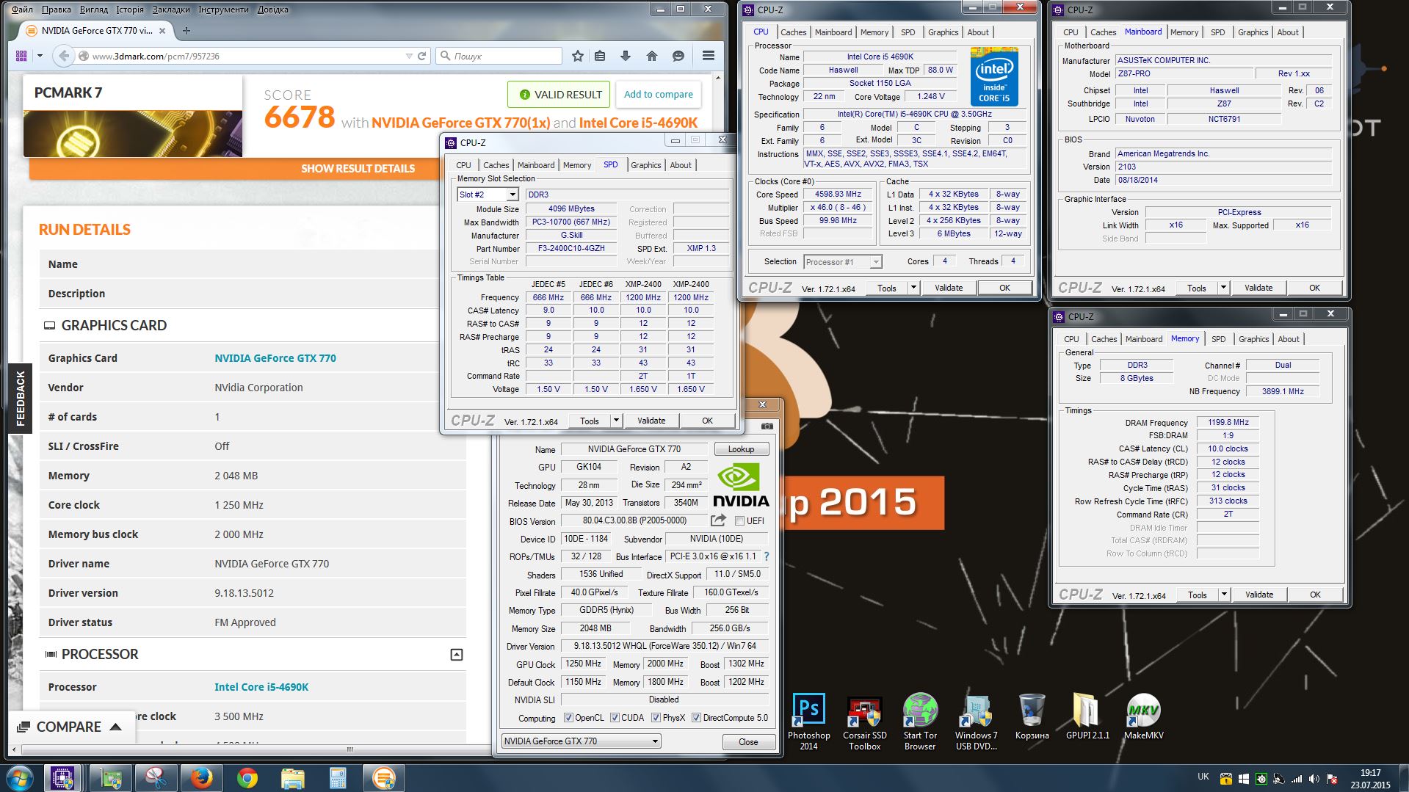Click the Lookup button in GPU-Z
The width and height of the screenshot is (1409, 792).
741,449
